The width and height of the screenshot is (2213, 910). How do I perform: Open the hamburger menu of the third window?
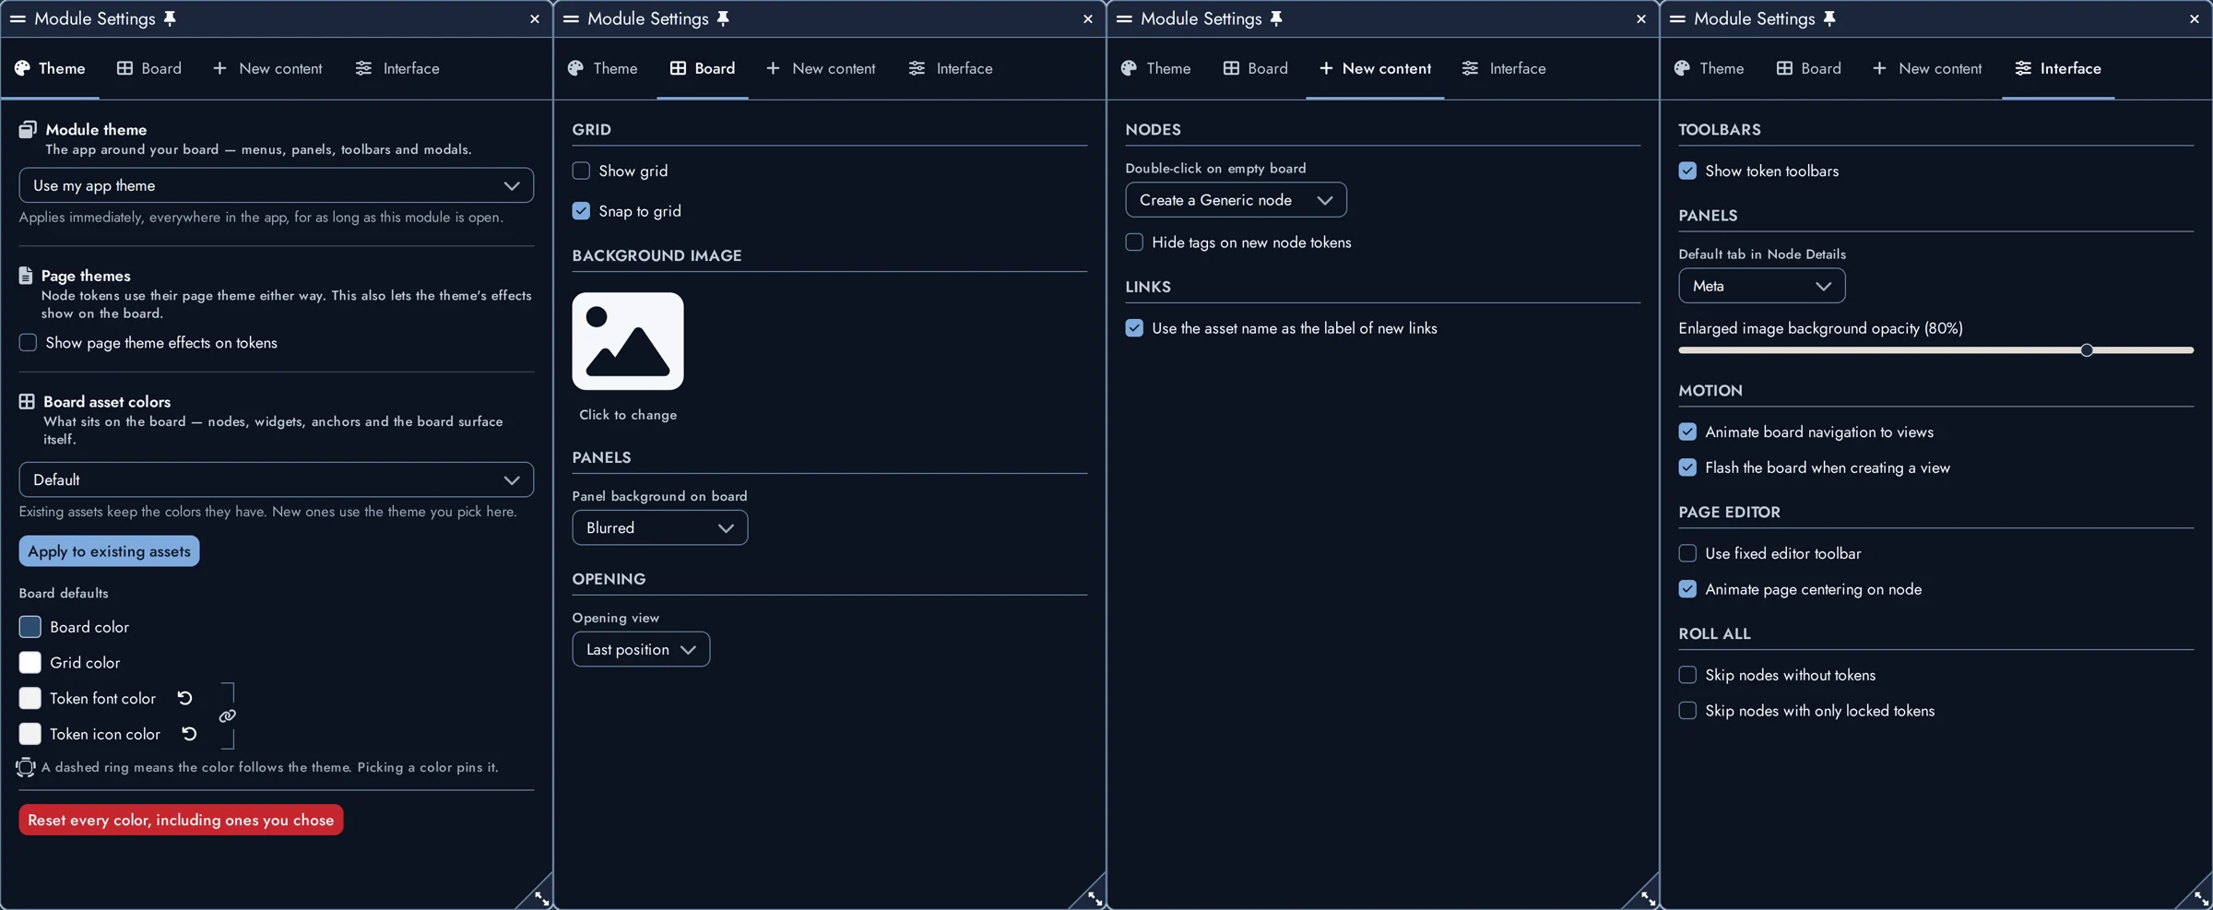[1124, 18]
